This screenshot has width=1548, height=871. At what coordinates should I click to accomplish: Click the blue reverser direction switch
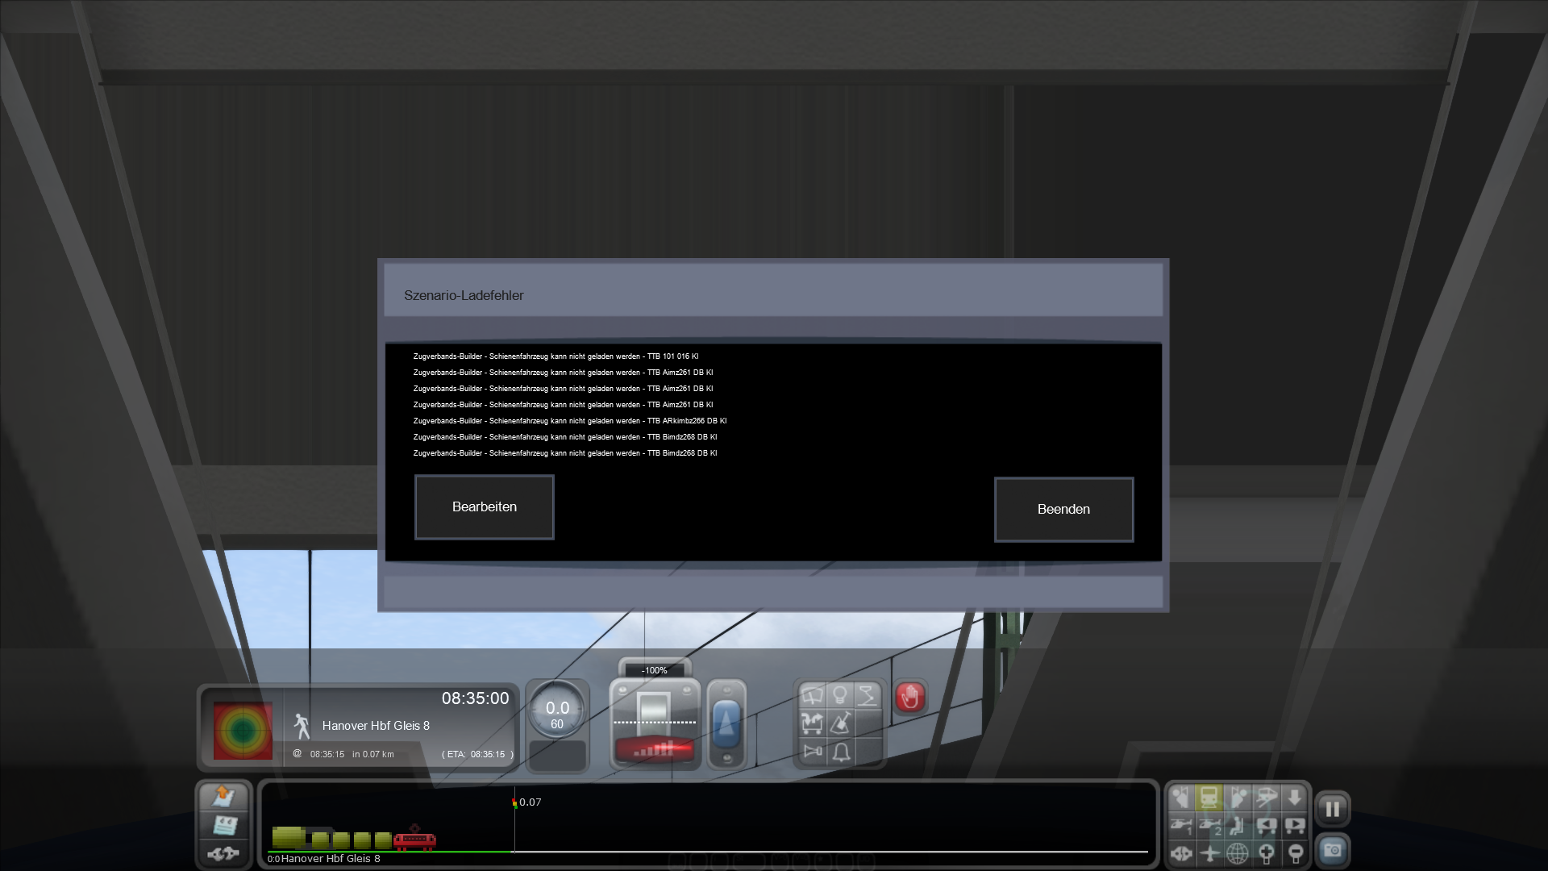tap(726, 723)
